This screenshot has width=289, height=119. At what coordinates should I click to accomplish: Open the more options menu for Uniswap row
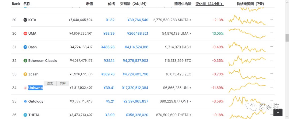pyautogui.click(x=271, y=87)
